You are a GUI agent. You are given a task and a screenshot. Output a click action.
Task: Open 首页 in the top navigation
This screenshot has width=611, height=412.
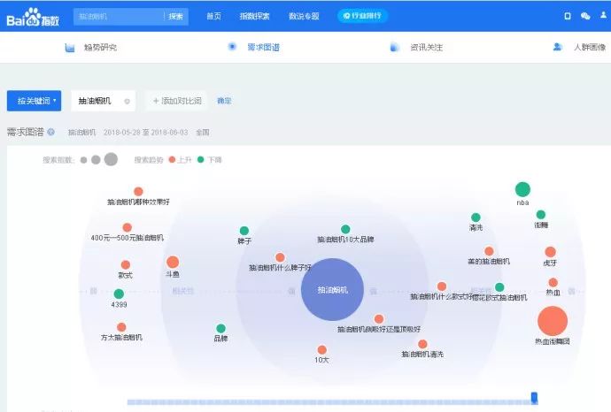pos(213,16)
